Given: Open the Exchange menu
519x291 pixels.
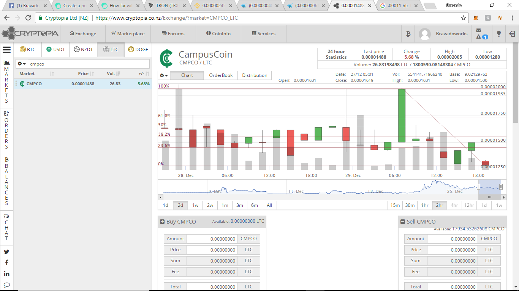Looking at the screenshot, I should [83, 34].
